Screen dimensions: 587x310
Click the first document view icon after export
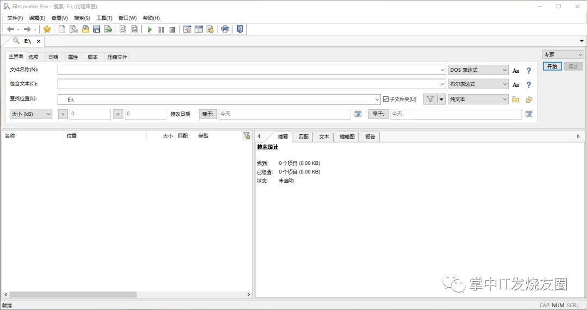coord(123,29)
